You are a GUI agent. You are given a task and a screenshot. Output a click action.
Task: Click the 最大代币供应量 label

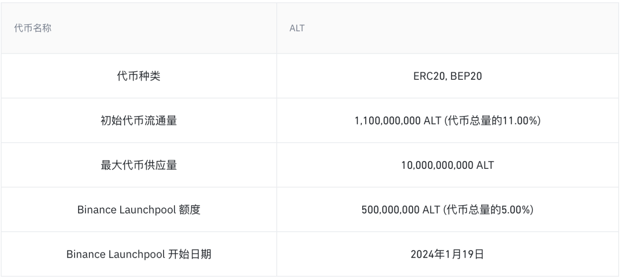(x=139, y=165)
